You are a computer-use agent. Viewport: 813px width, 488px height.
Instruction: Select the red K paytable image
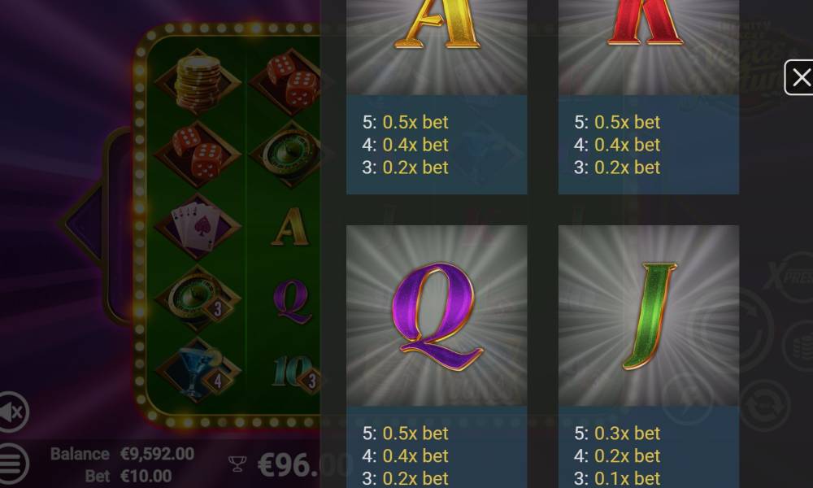[649, 47]
